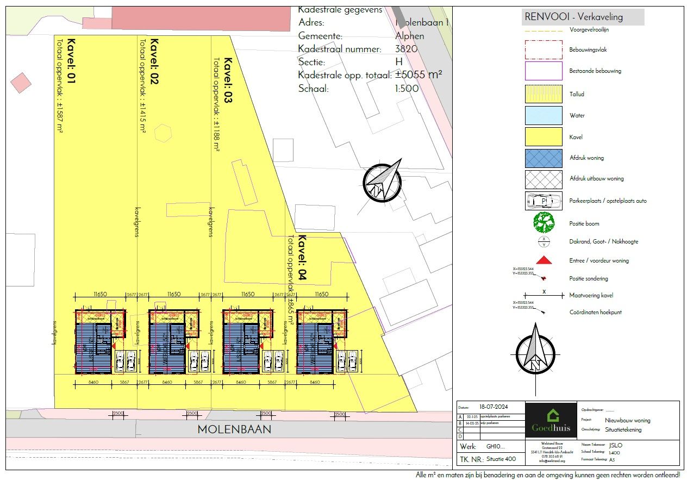Pick the yellow 'Kavel' legend swatch
The image size is (687, 480).
[x=544, y=137]
